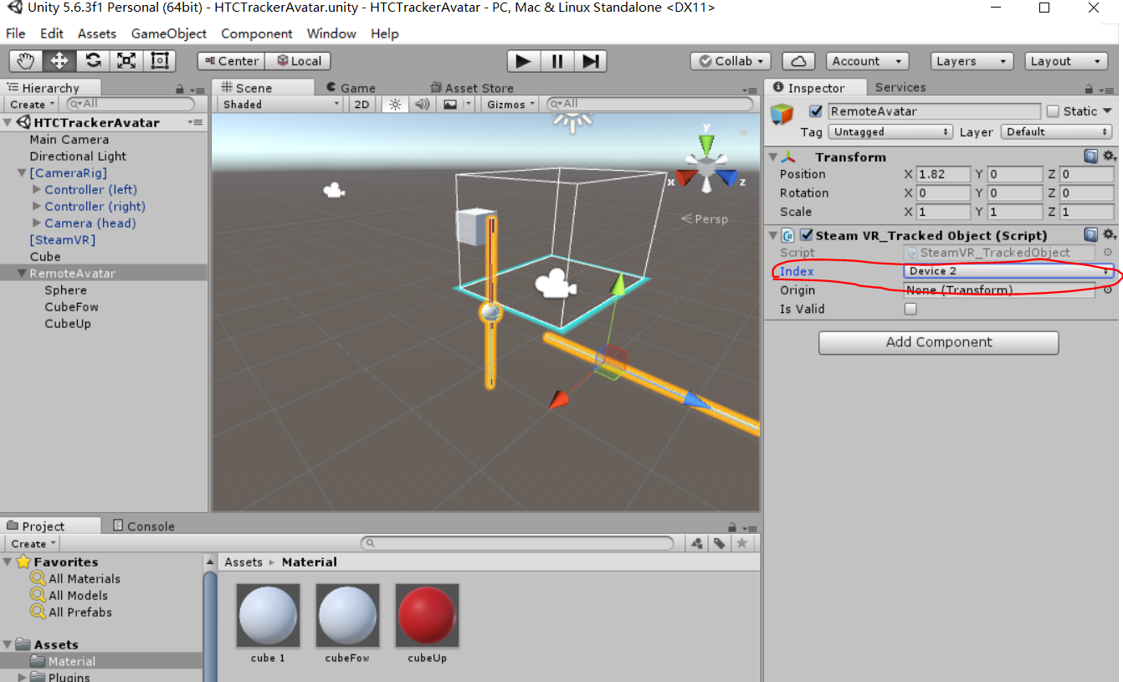Click save search star icon in Project
The width and height of the screenshot is (1123, 682).
click(741, 544)
